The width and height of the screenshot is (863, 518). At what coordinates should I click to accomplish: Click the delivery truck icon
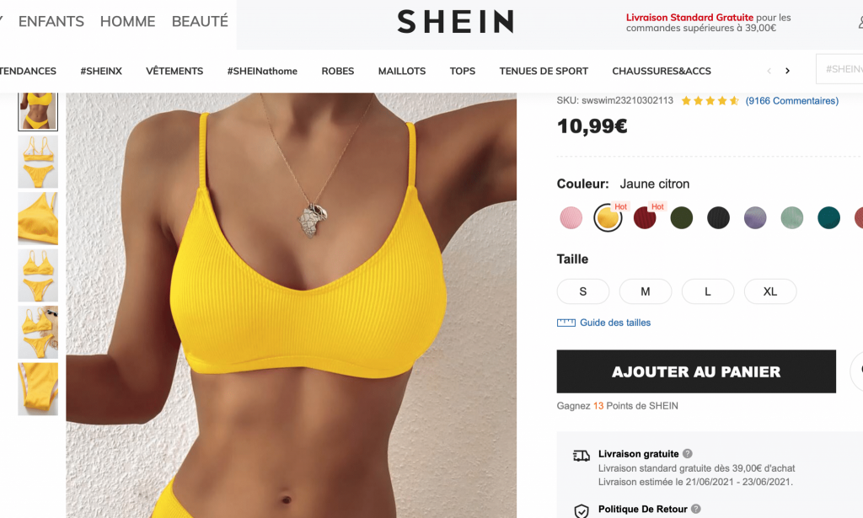coord(582,456)
